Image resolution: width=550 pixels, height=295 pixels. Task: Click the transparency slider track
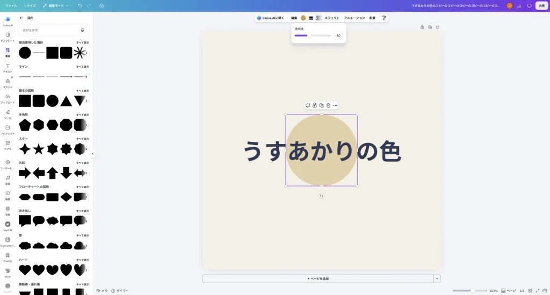(313, 35)
